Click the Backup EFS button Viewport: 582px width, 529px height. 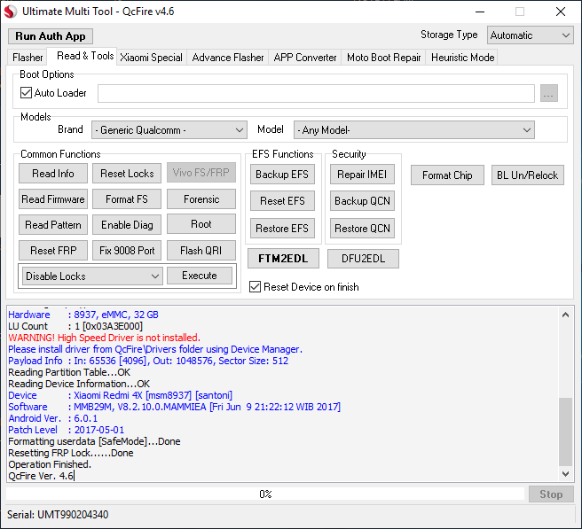282,175
